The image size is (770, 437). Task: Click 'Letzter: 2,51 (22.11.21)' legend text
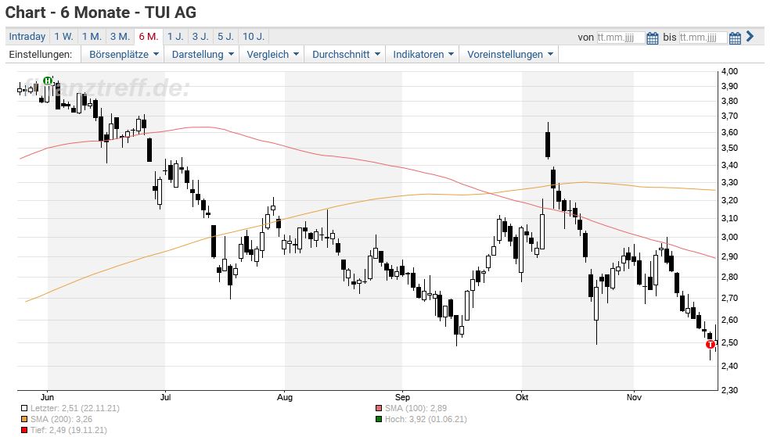point(74,408)
